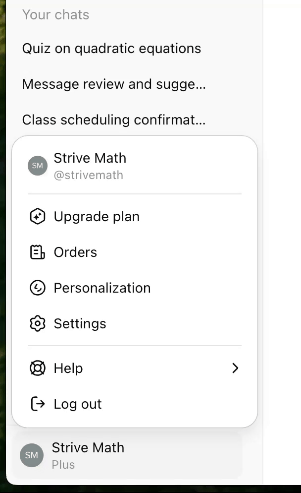Open the Class scheduling confirmation chat
Screen dimensions: 301x493
pyautogui.click(x=114, y=120)
